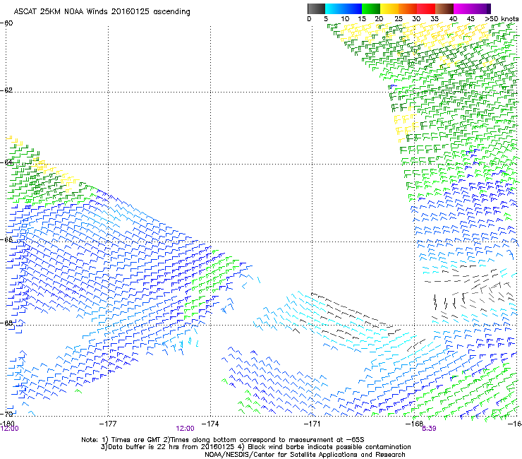
Task: Click the '-66' latitude axis label
Action: click(x=6, y=239)
